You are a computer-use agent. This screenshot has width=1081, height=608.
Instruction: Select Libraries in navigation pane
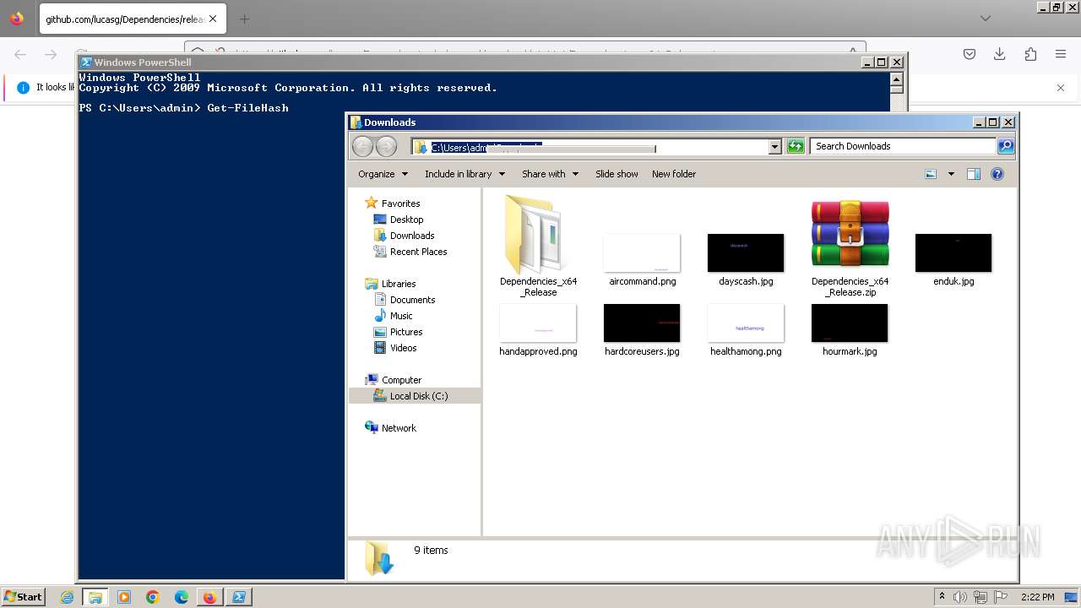[x=399, y=284]
